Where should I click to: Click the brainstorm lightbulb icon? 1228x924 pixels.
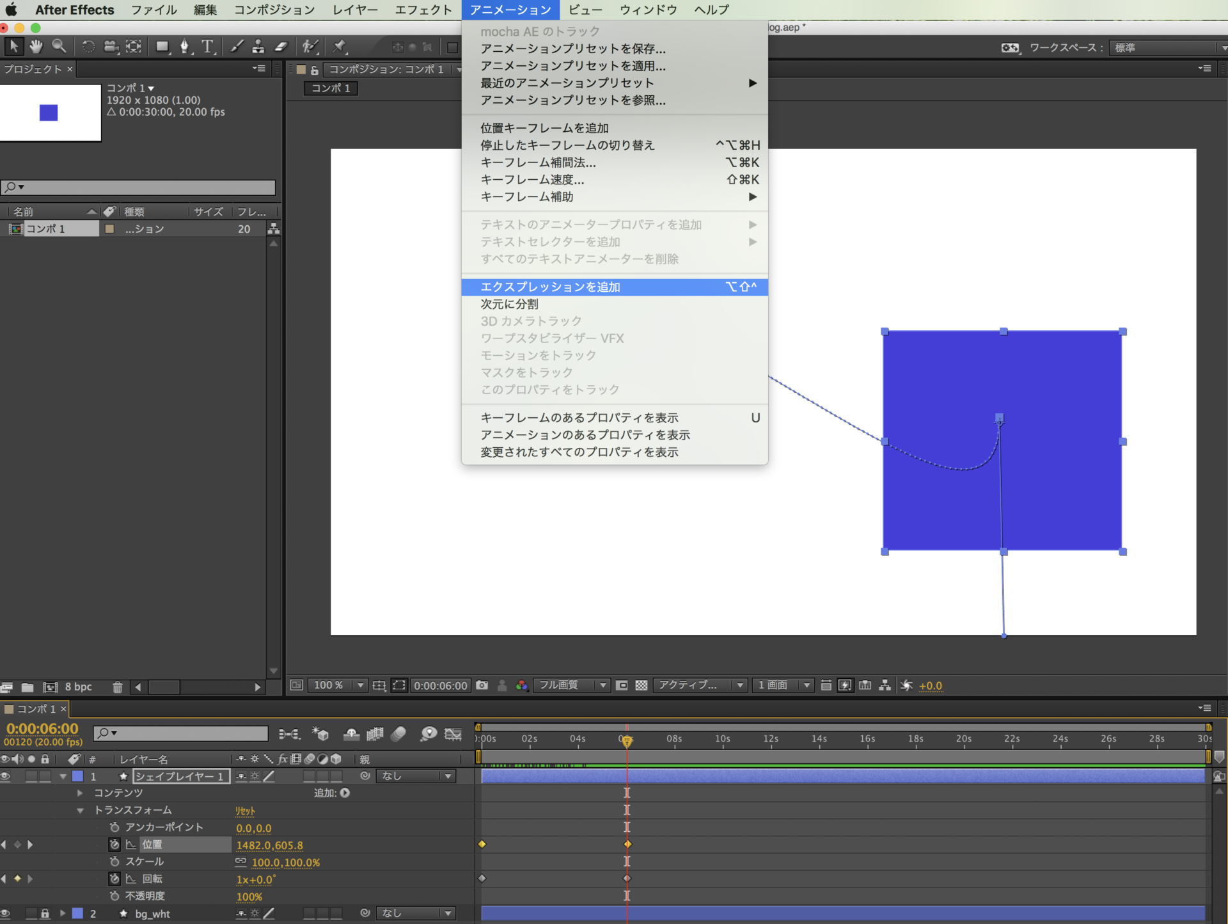429,734
